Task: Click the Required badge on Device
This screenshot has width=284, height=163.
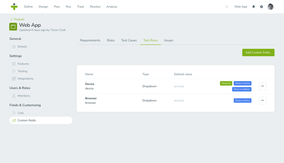Action: click(226, 83)
